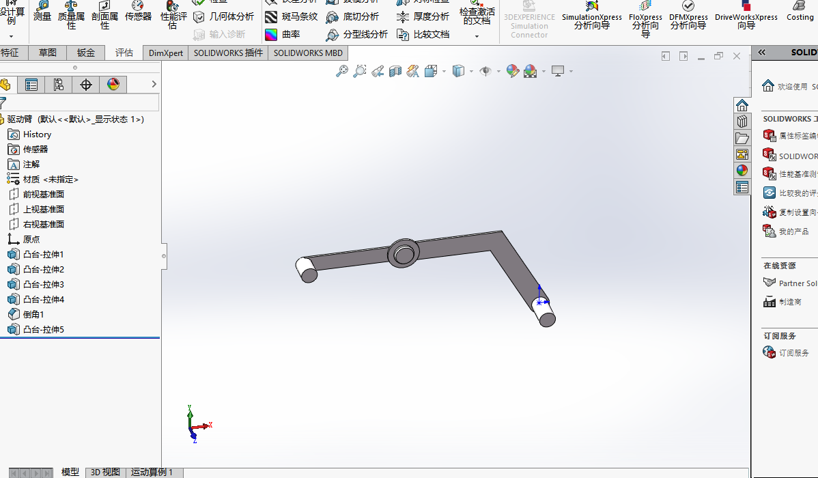The image size is (818, 478).
Task: Switch to the 评估 tab
Action: pos(124,53)
